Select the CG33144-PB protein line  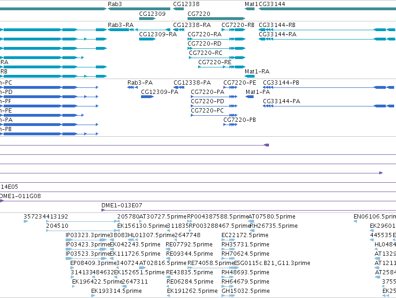tap(329, 87)
